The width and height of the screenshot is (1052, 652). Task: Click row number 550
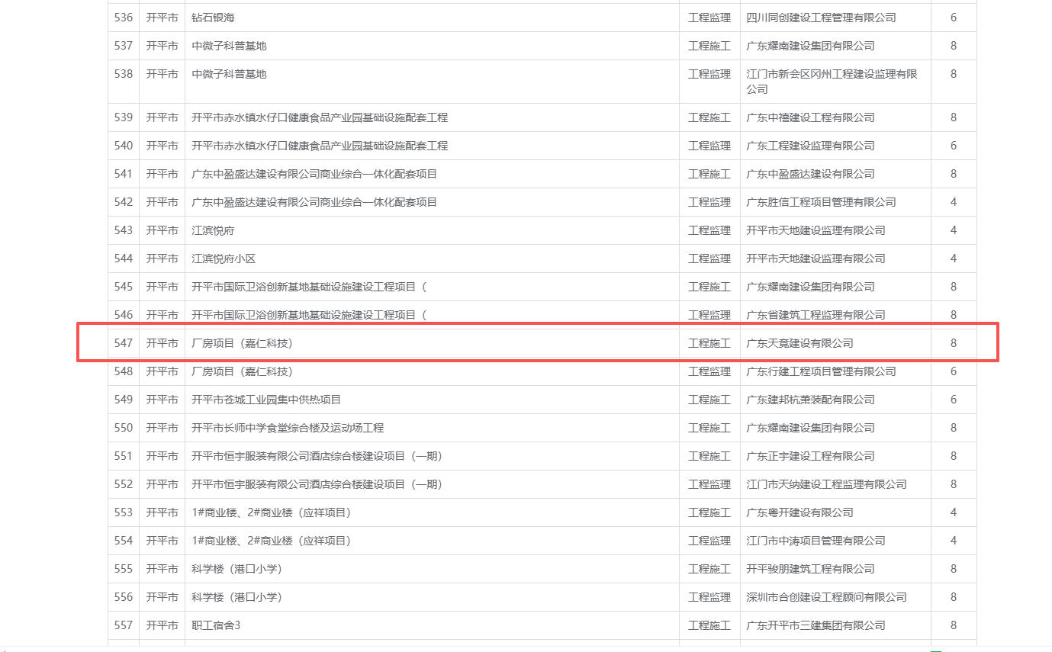(124, 428)
